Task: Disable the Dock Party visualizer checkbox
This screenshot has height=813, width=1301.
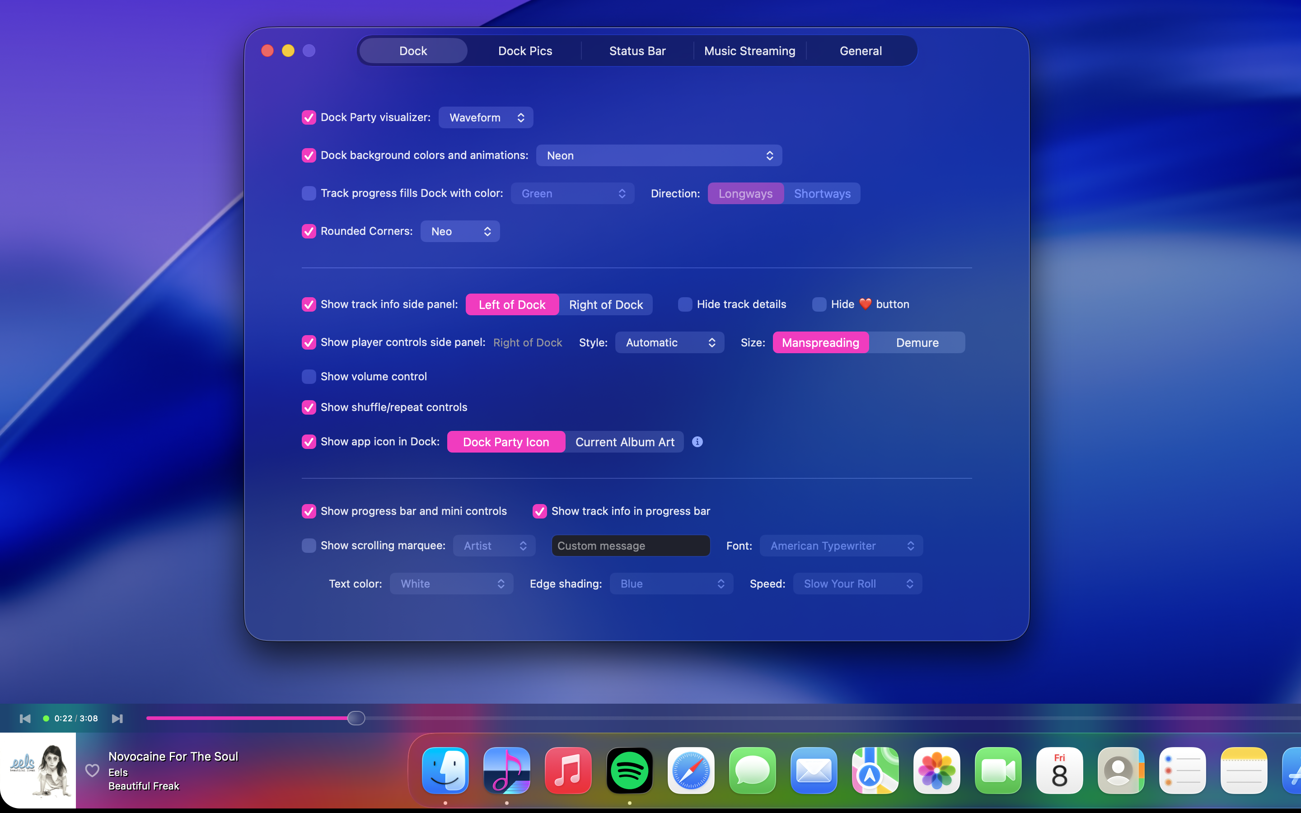Action: click(x=309, y=117)
